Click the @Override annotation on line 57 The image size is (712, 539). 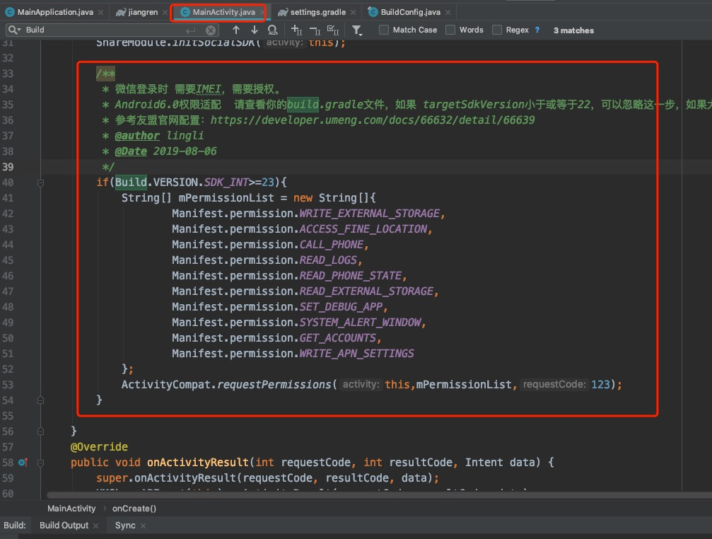(x=99, y=447)
